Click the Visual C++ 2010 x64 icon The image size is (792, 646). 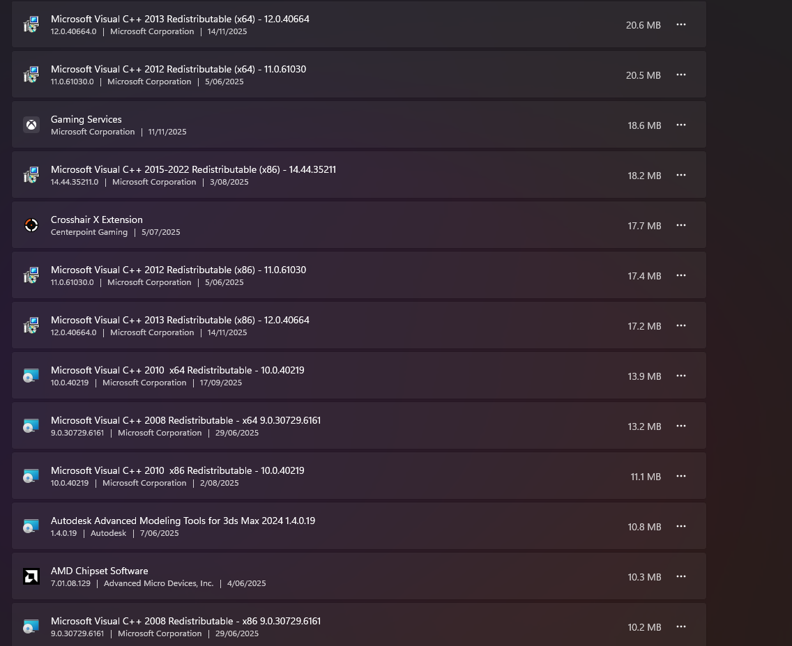[31, 376]
